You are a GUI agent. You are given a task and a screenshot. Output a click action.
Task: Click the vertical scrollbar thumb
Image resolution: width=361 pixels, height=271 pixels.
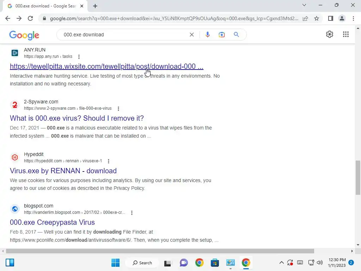click(358, 177)
